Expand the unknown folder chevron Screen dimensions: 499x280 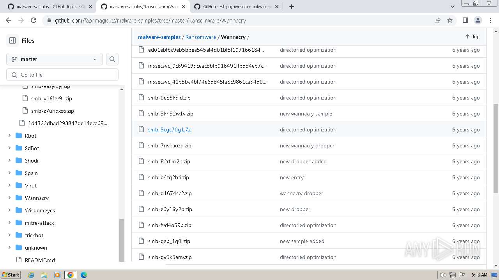click(x=9, y=248)
